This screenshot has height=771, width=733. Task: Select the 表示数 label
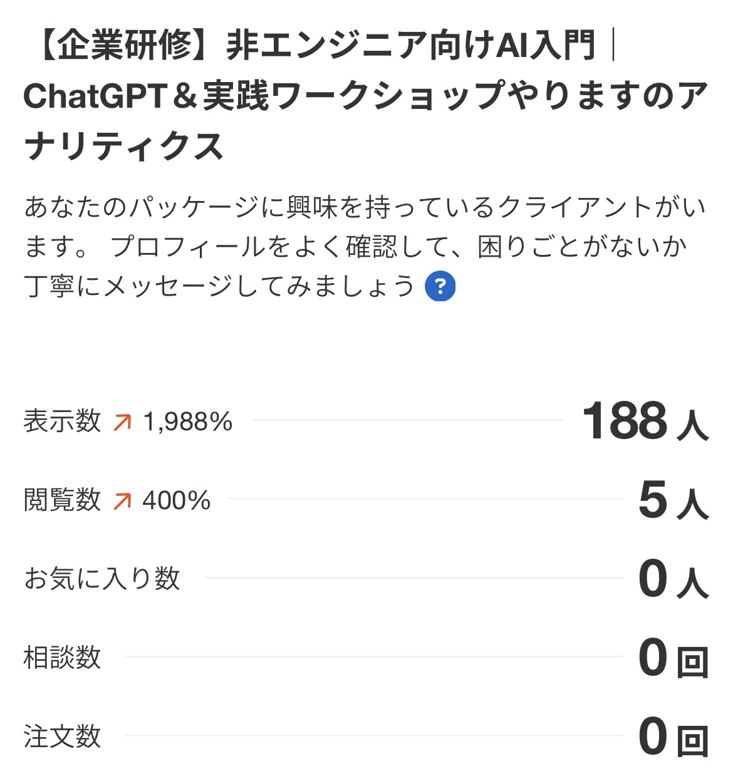point(62,422)
